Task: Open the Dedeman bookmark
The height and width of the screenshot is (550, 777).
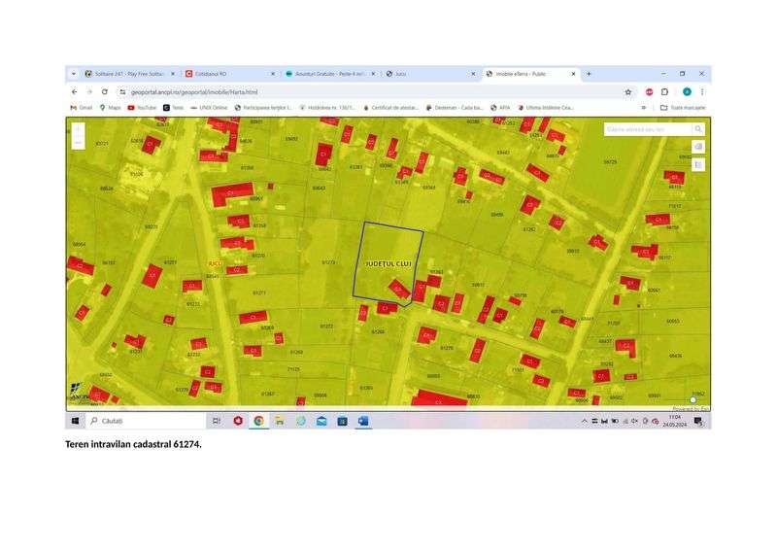Action: click(454, 107)
